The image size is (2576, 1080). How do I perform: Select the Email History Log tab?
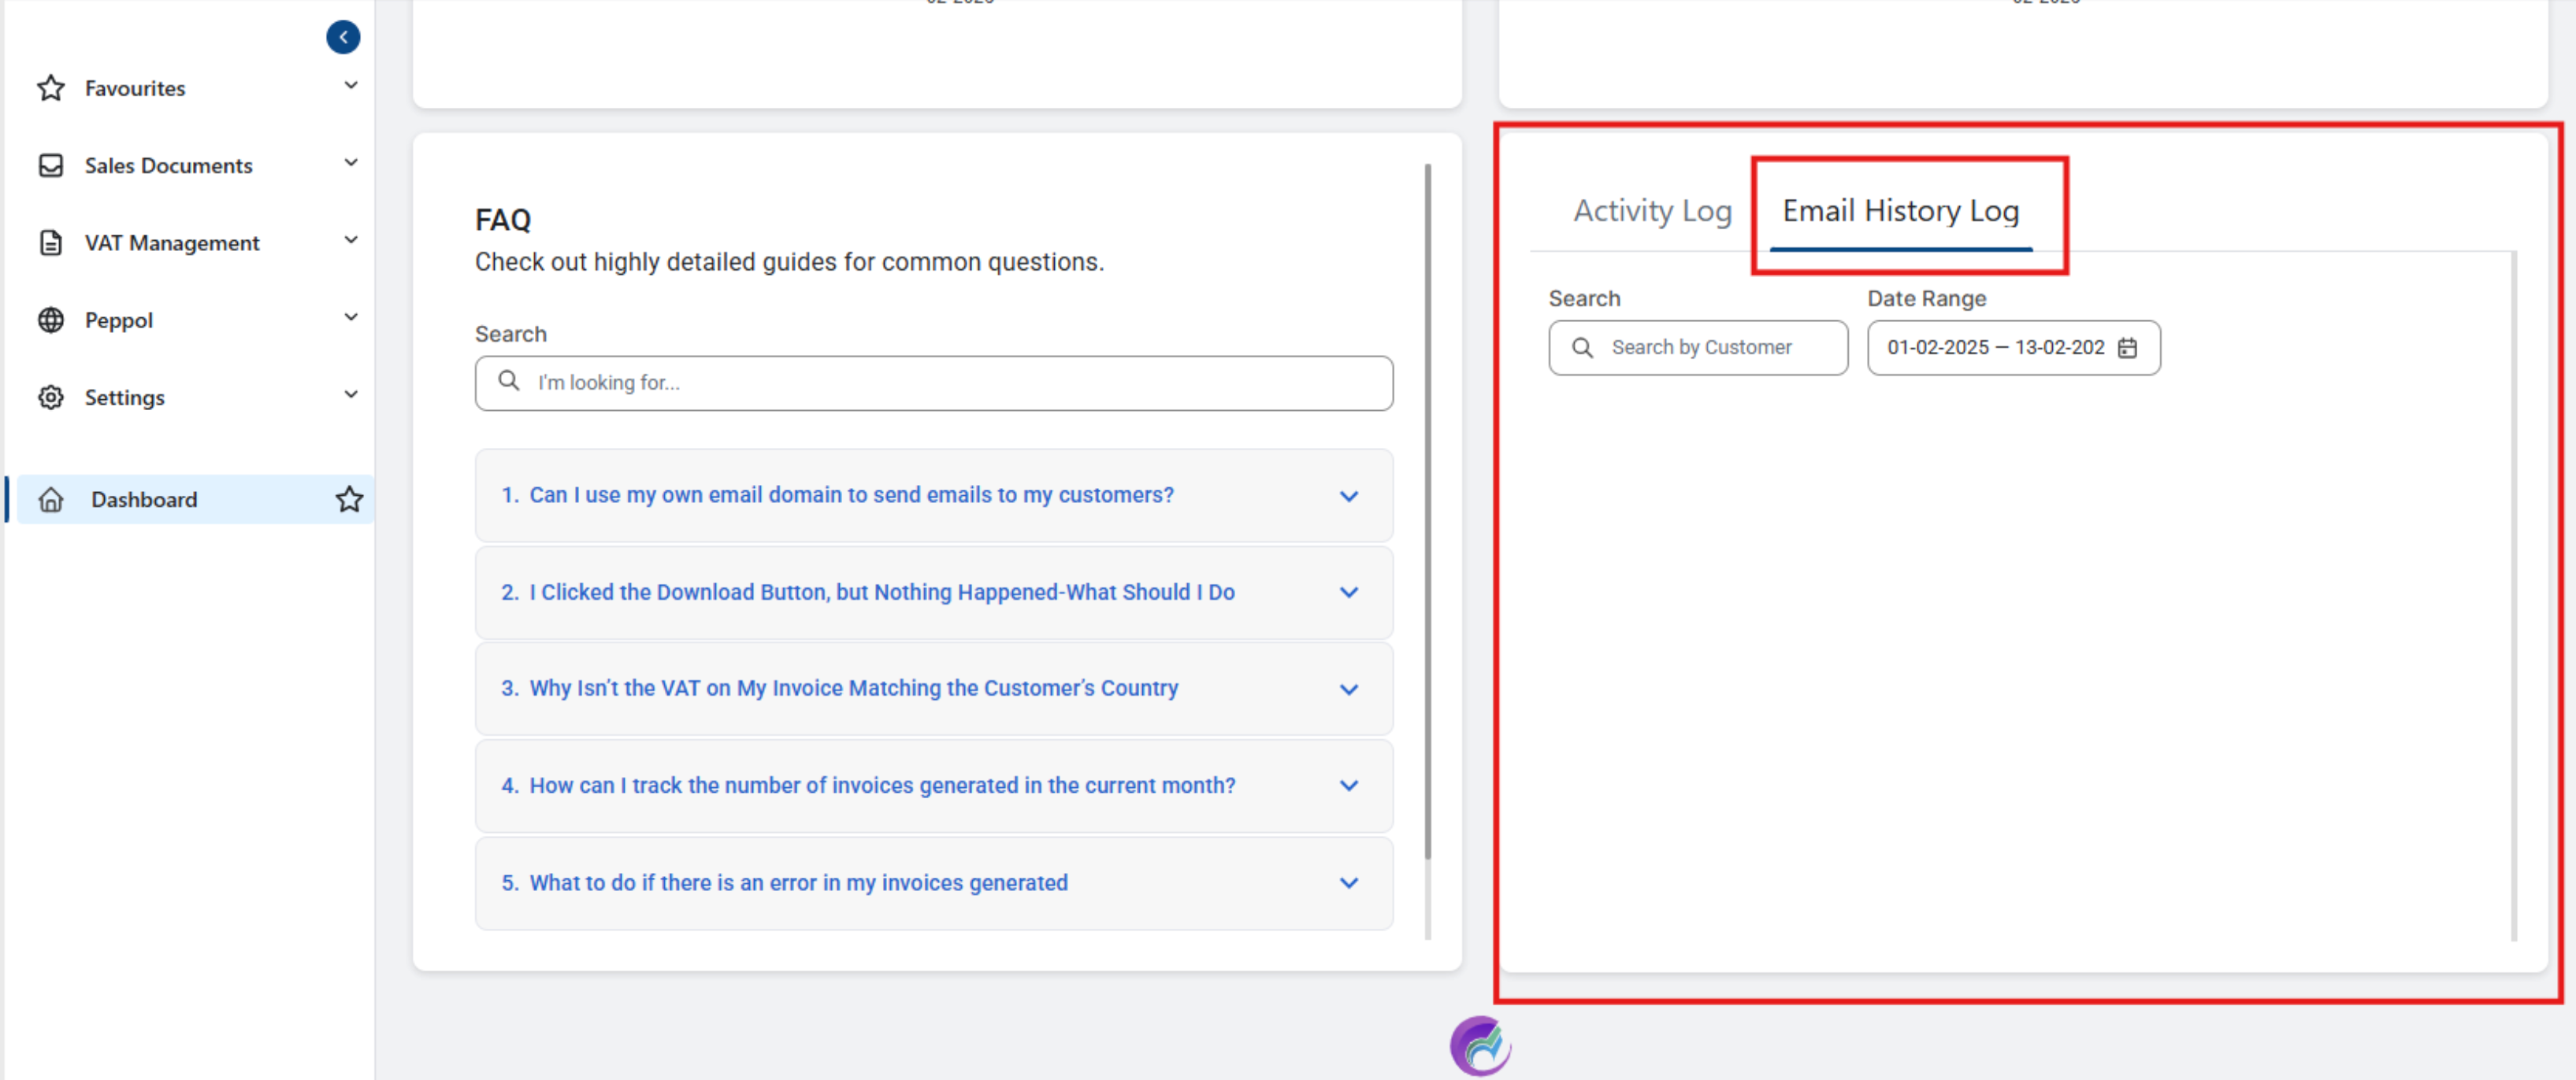point(1900,211)
